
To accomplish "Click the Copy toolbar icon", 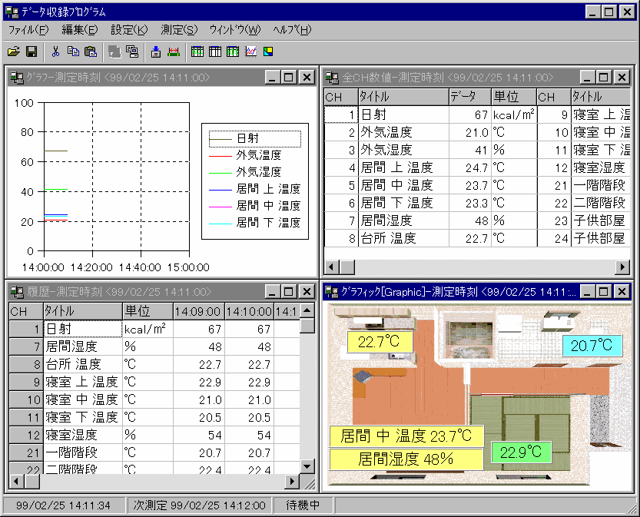I will coord(73,51).
